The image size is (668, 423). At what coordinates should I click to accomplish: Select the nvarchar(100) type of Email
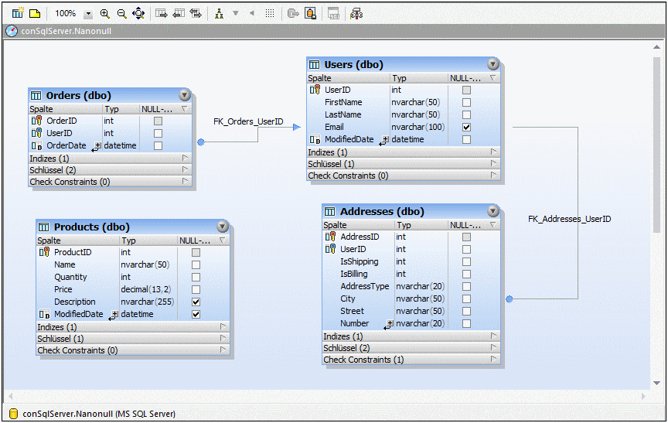[x=418, y=127]
